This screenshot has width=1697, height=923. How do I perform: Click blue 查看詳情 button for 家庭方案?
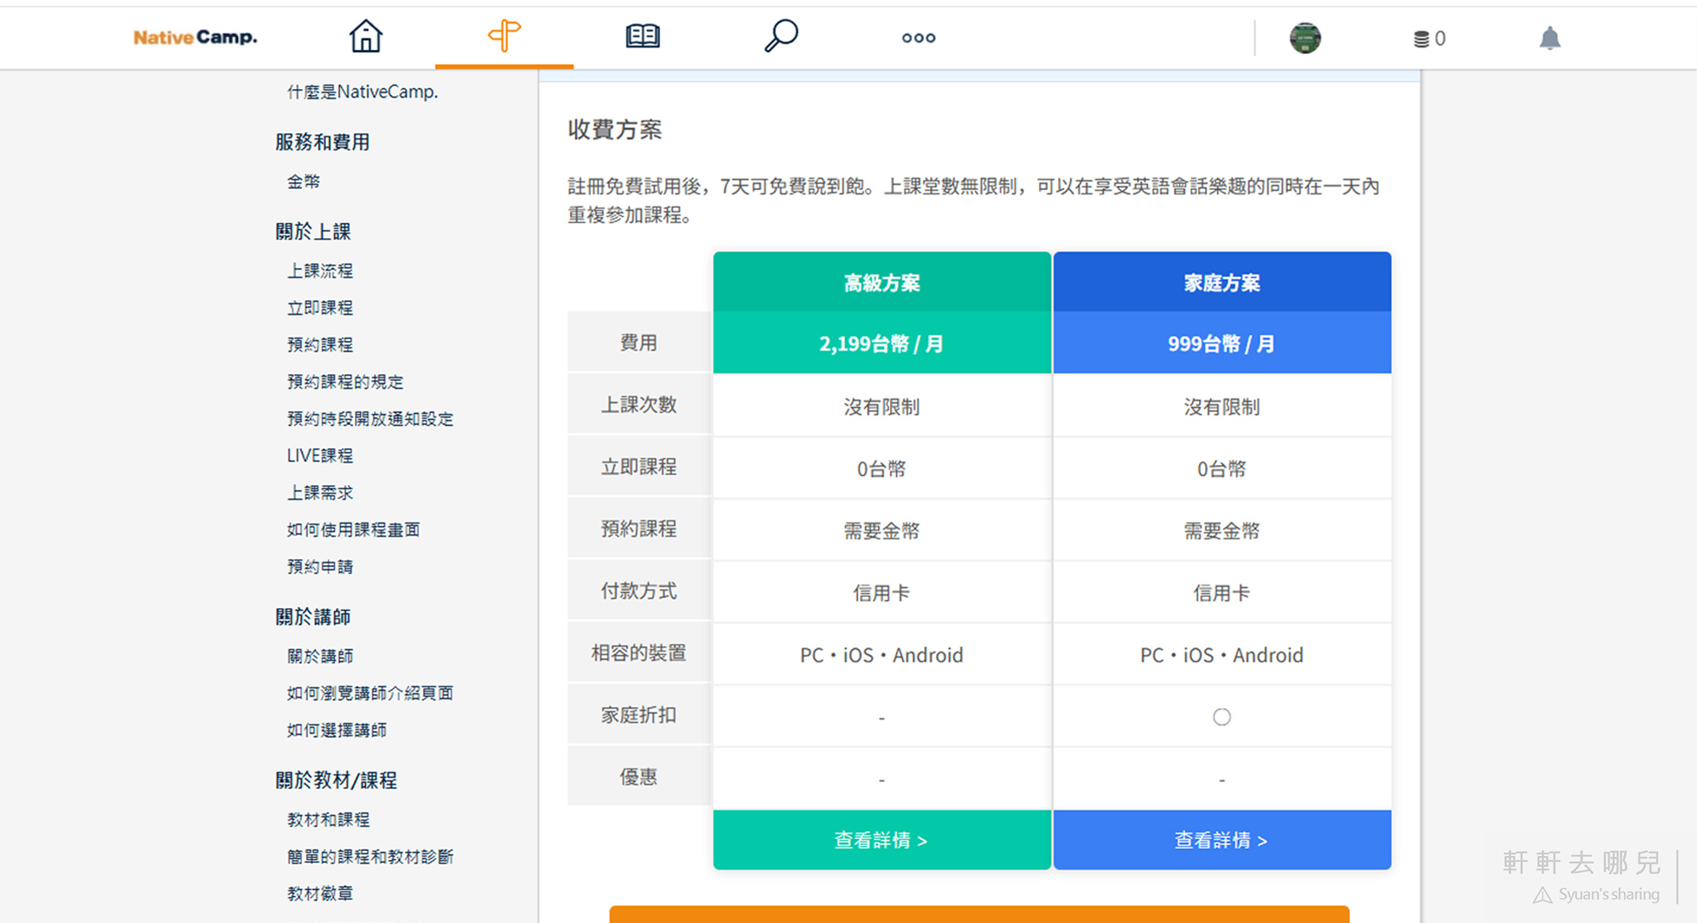1222,840
